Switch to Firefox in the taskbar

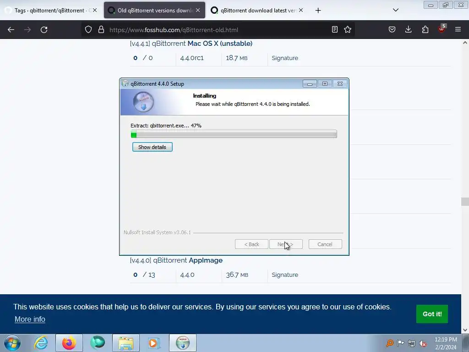pos(69,343)
